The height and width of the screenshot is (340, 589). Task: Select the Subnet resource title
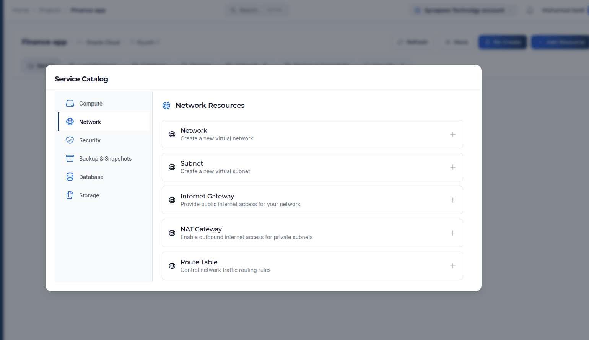click(192, 163)
